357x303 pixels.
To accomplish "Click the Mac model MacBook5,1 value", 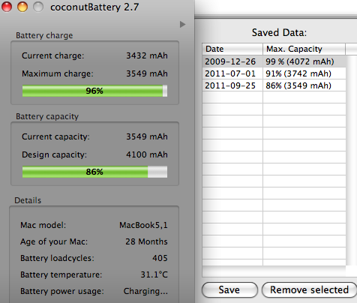I will 143,225.
